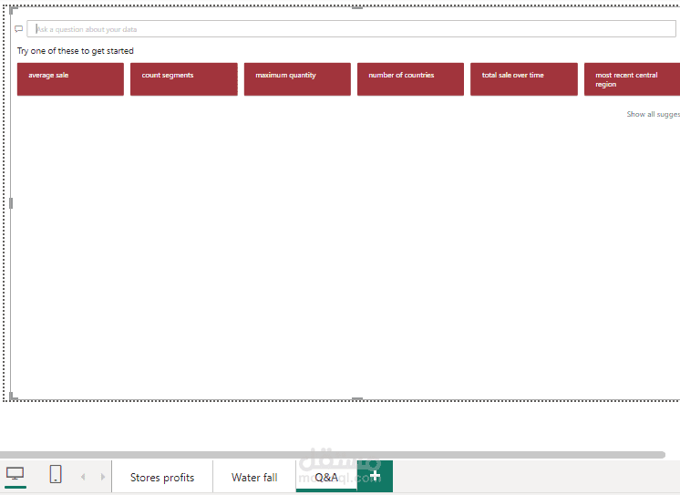Switch to desktop layout view icon
The height and width of the screenshot is (495, 680).
pos(15,474)
